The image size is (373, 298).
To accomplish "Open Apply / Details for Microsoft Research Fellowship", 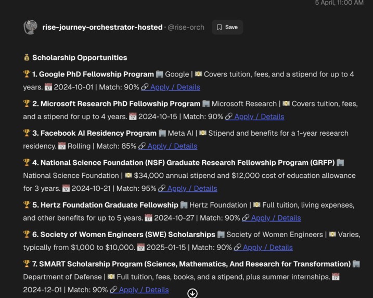I will point(254,116).
